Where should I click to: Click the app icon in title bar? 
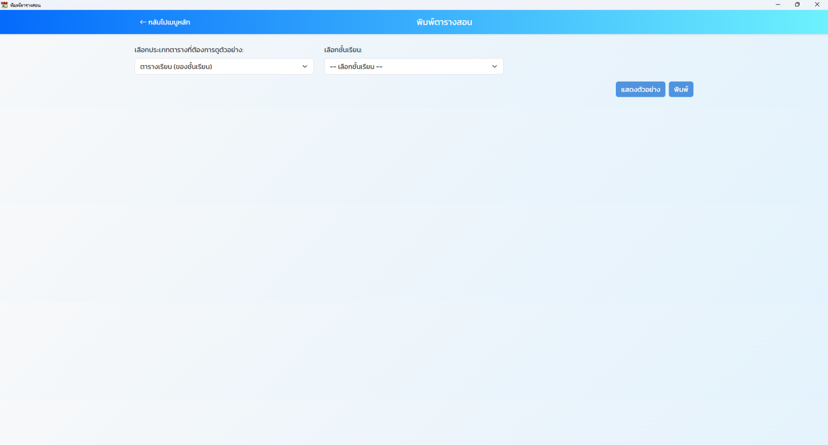[x=5, y=5]
